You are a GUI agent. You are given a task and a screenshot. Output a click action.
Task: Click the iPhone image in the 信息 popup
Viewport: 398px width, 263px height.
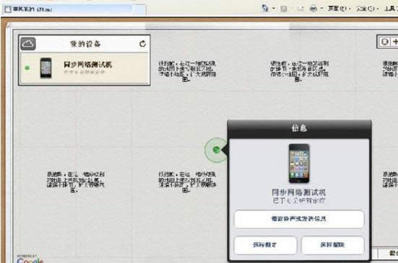299,164
